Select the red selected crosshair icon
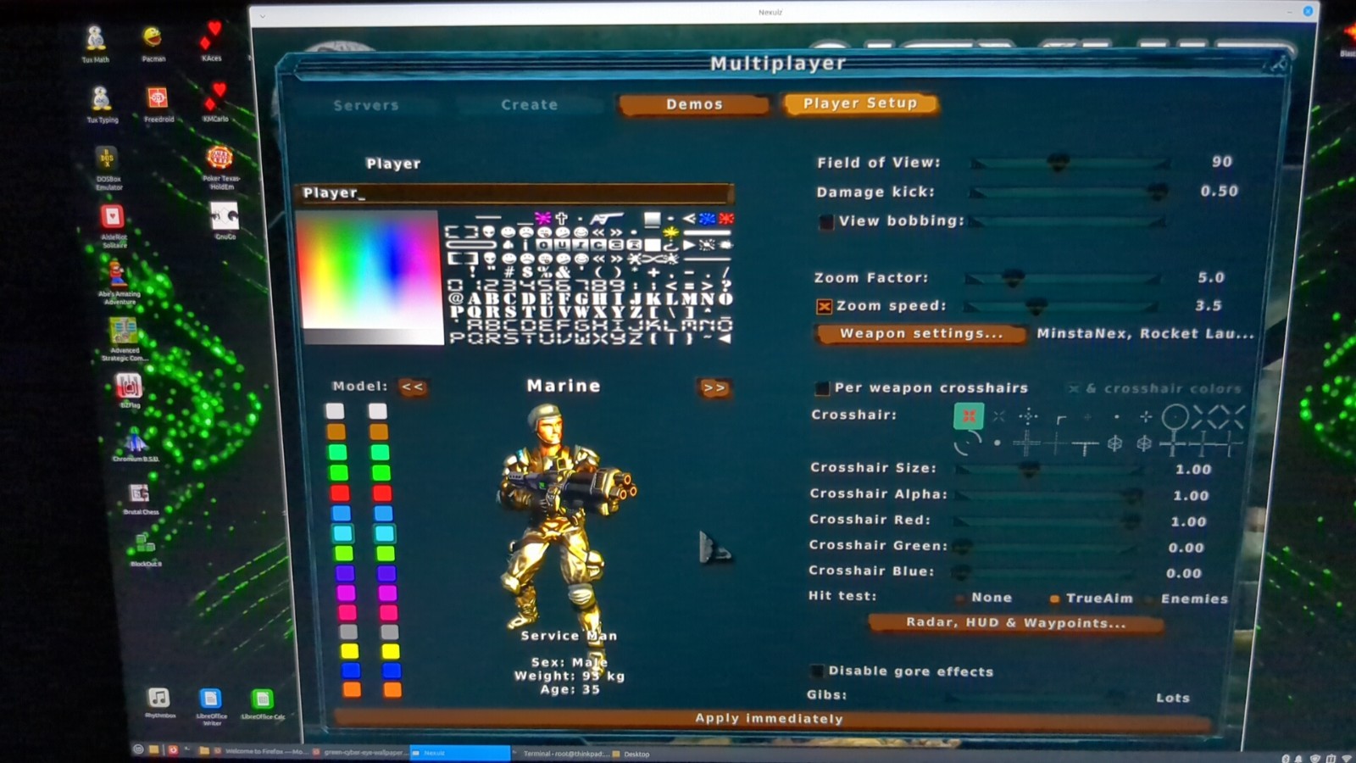This screenshot has width=1356, height=763. coord(969,415)
